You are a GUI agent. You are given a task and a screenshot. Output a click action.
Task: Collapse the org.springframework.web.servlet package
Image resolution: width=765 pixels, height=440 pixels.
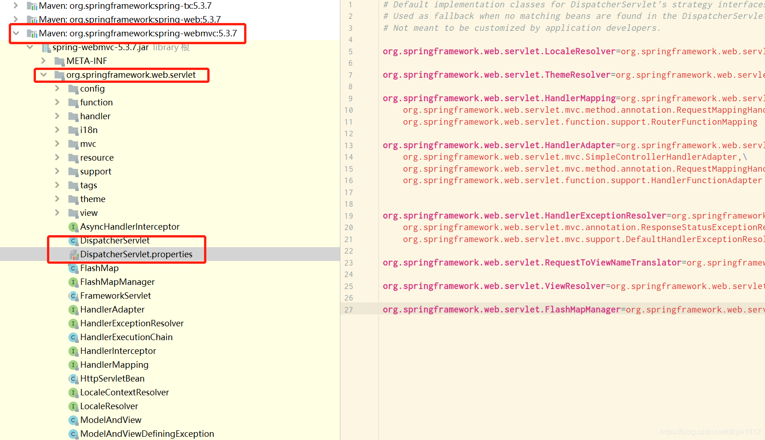tap(43, 75)
